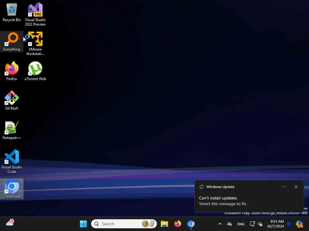This screenshot has width=309, height=231.
Task: Select VMware Workstation desktop shortcut
Action: pyautogui.click(x=35, y=44)
